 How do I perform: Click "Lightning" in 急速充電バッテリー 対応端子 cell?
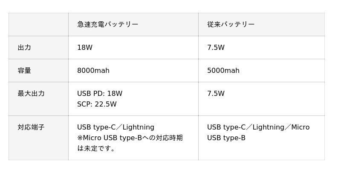(x=138, y=127)
